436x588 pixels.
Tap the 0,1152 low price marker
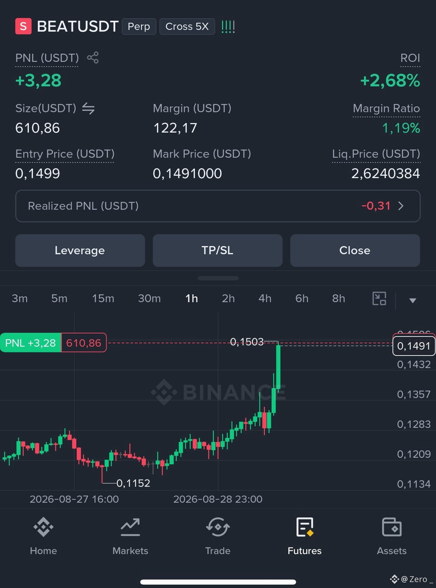(133, 483)
